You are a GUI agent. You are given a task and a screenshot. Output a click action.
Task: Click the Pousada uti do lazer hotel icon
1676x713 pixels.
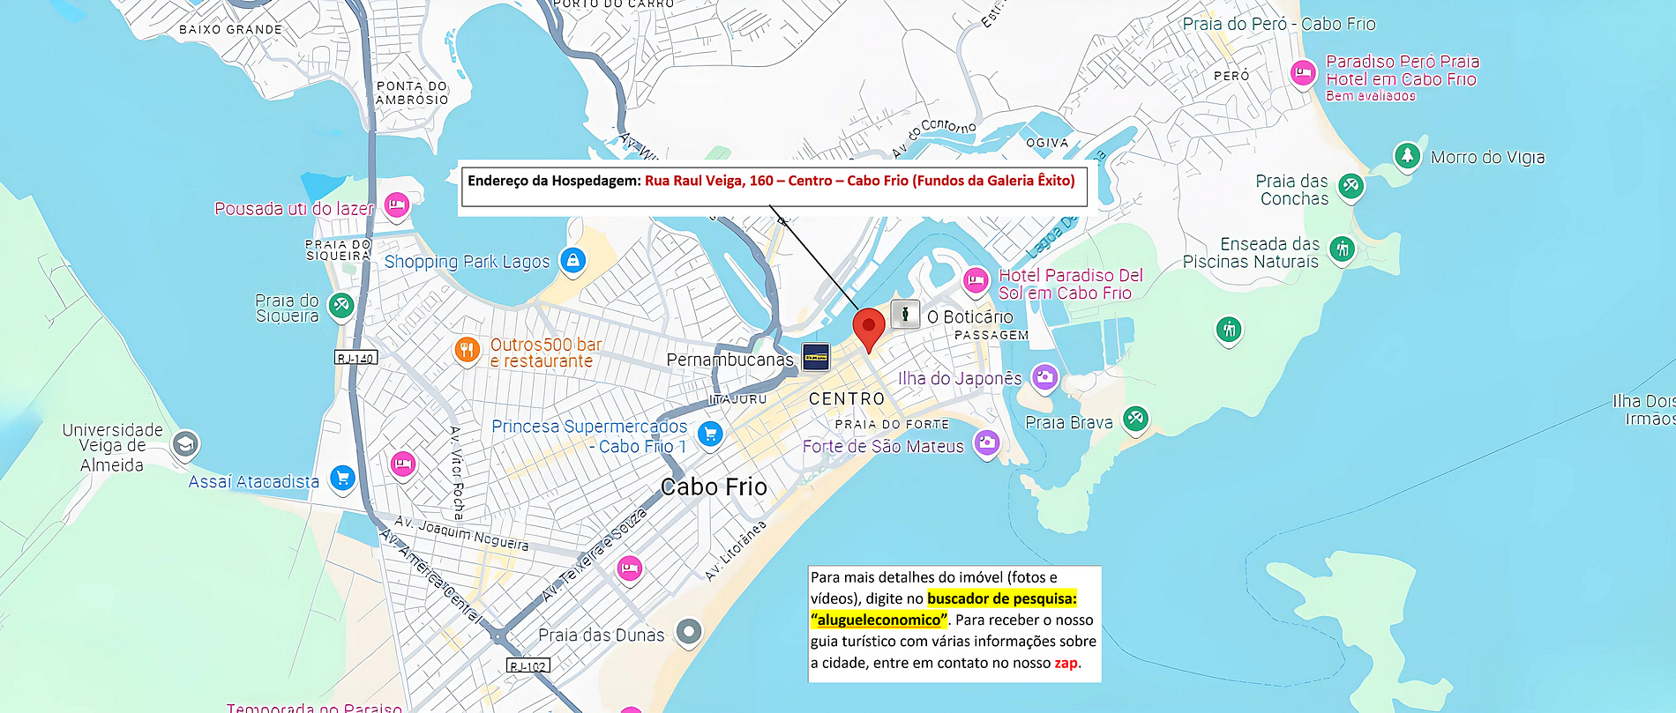coord(397,205)
